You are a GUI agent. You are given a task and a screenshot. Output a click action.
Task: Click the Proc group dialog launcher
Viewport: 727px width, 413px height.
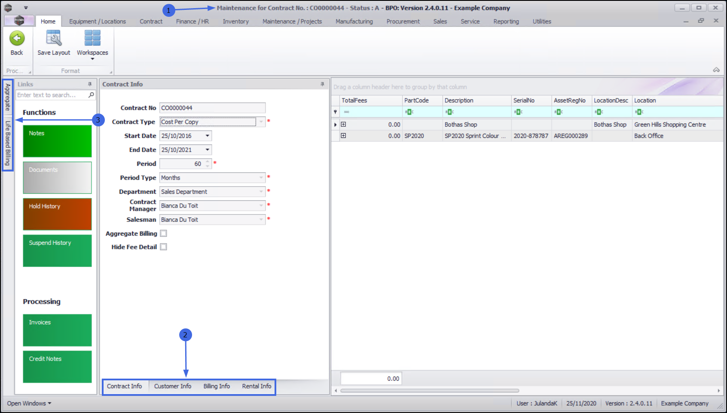[30, 72]
